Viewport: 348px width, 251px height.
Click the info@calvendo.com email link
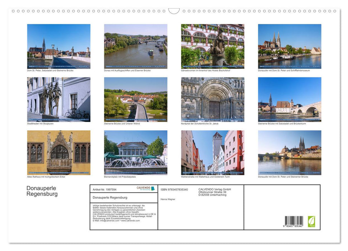(x=108, y=221)
